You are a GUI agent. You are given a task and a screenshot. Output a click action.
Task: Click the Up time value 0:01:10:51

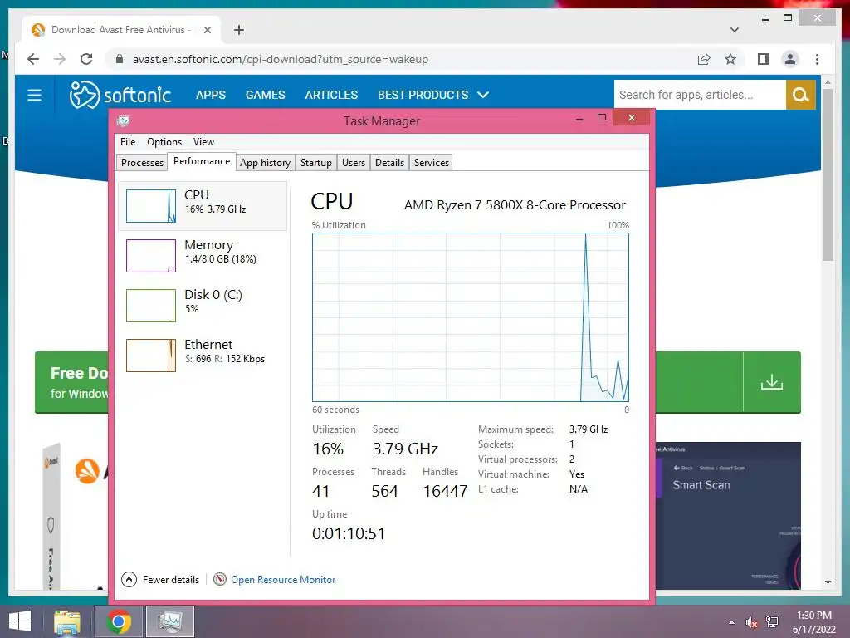[349, 533]
